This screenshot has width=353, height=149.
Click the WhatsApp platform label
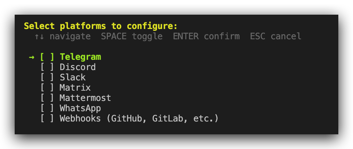point(80,108)
